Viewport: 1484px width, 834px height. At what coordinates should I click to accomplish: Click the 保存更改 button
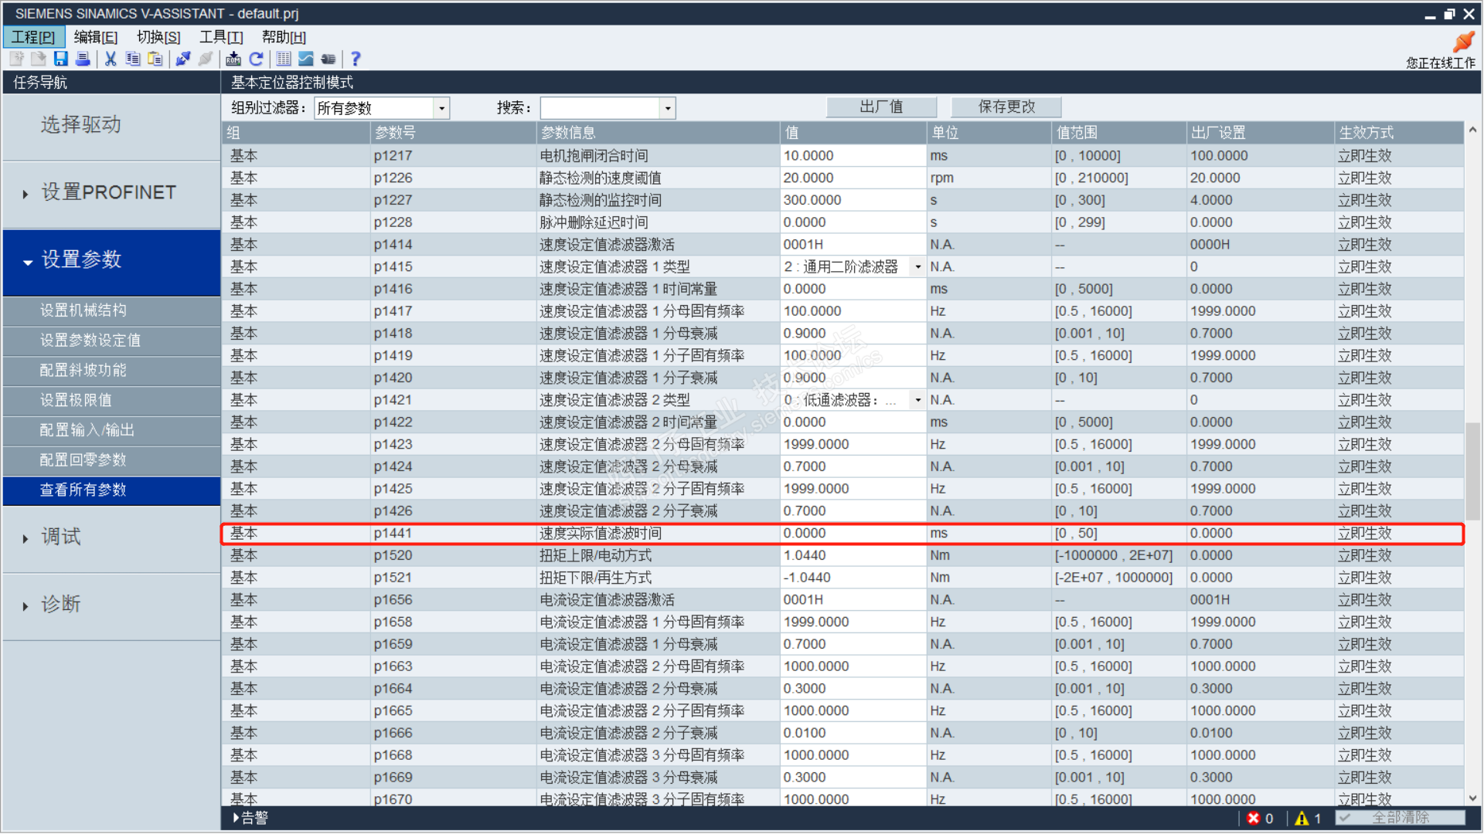(1006, 107)
